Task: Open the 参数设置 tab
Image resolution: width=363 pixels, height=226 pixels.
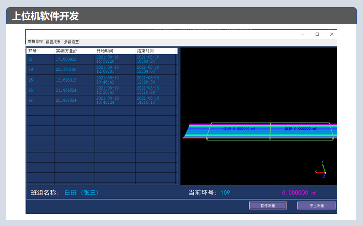Action: click(x=71, y=42)
